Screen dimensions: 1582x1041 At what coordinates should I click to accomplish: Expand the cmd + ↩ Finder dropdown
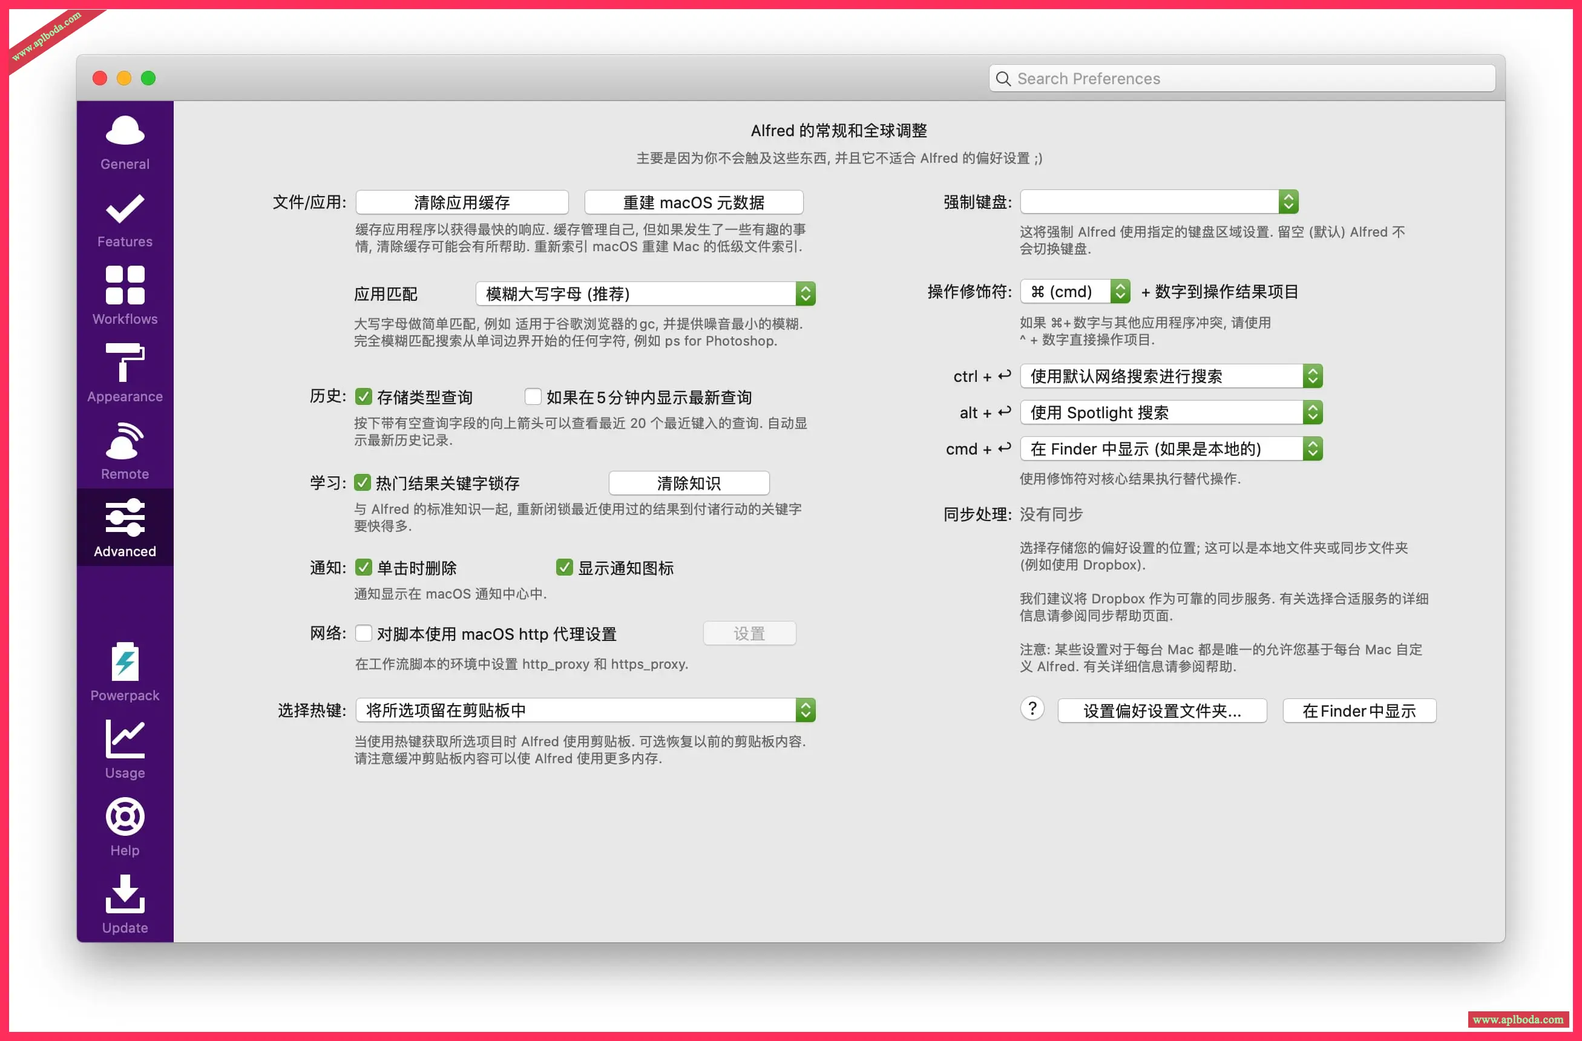1171,449
